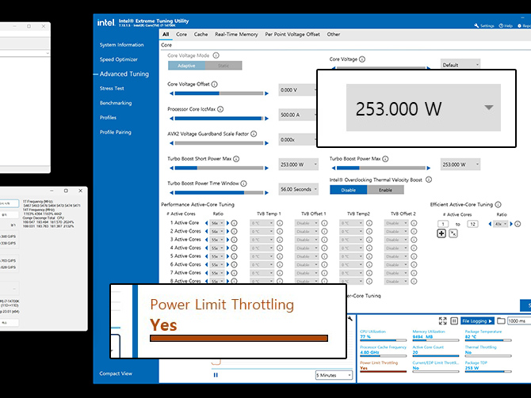Select Static core voltage mode
The height and width of the screenshot is (398, 531).
click(x=223, y=66)
